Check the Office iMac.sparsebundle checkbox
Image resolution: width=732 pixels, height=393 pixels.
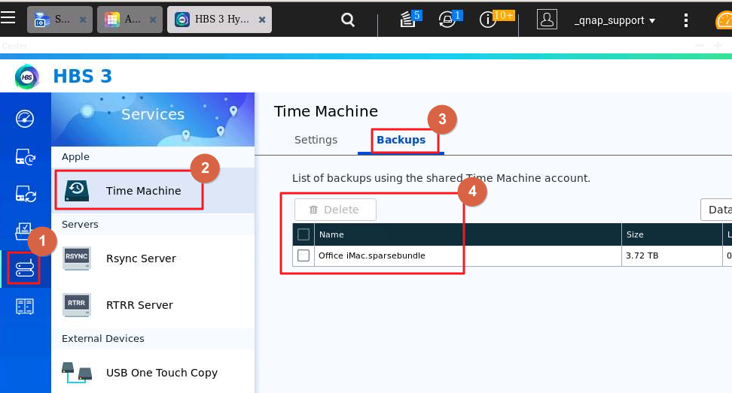303,255
